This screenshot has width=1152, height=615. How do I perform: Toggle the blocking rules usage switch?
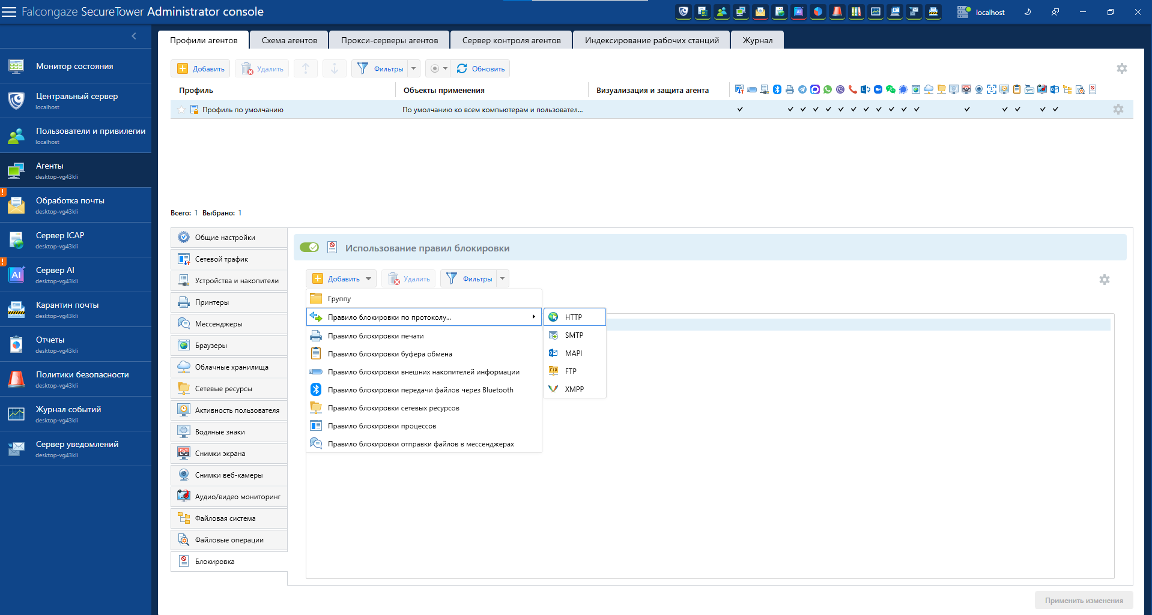(309, 247)
